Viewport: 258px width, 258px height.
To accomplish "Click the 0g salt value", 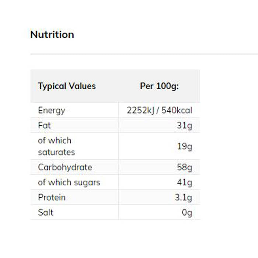I will click(x=187, y=213).
